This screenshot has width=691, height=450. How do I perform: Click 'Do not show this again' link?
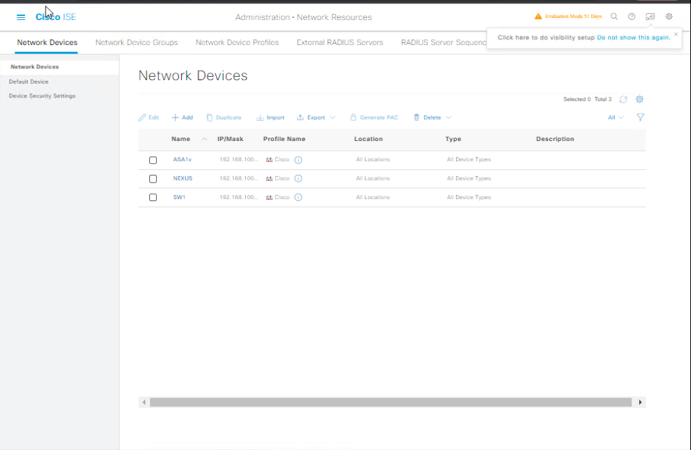click(634, 37)
